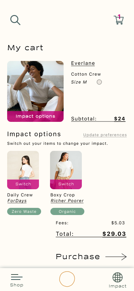Select the Zero Waste tag
The width and height of the screenshot is (134, 291).
point(24,211)
